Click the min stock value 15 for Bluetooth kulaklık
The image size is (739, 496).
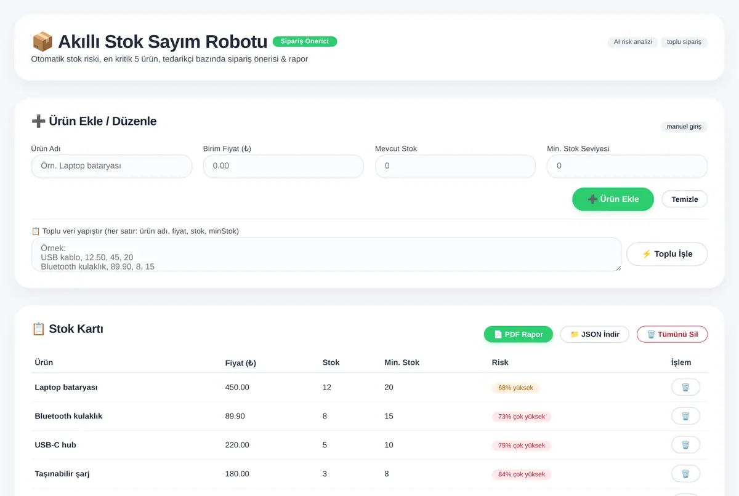[389, 416]
